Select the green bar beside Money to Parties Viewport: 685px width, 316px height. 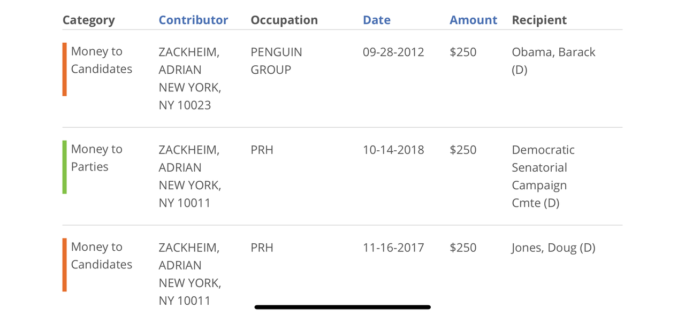click(x=65, y=167)
